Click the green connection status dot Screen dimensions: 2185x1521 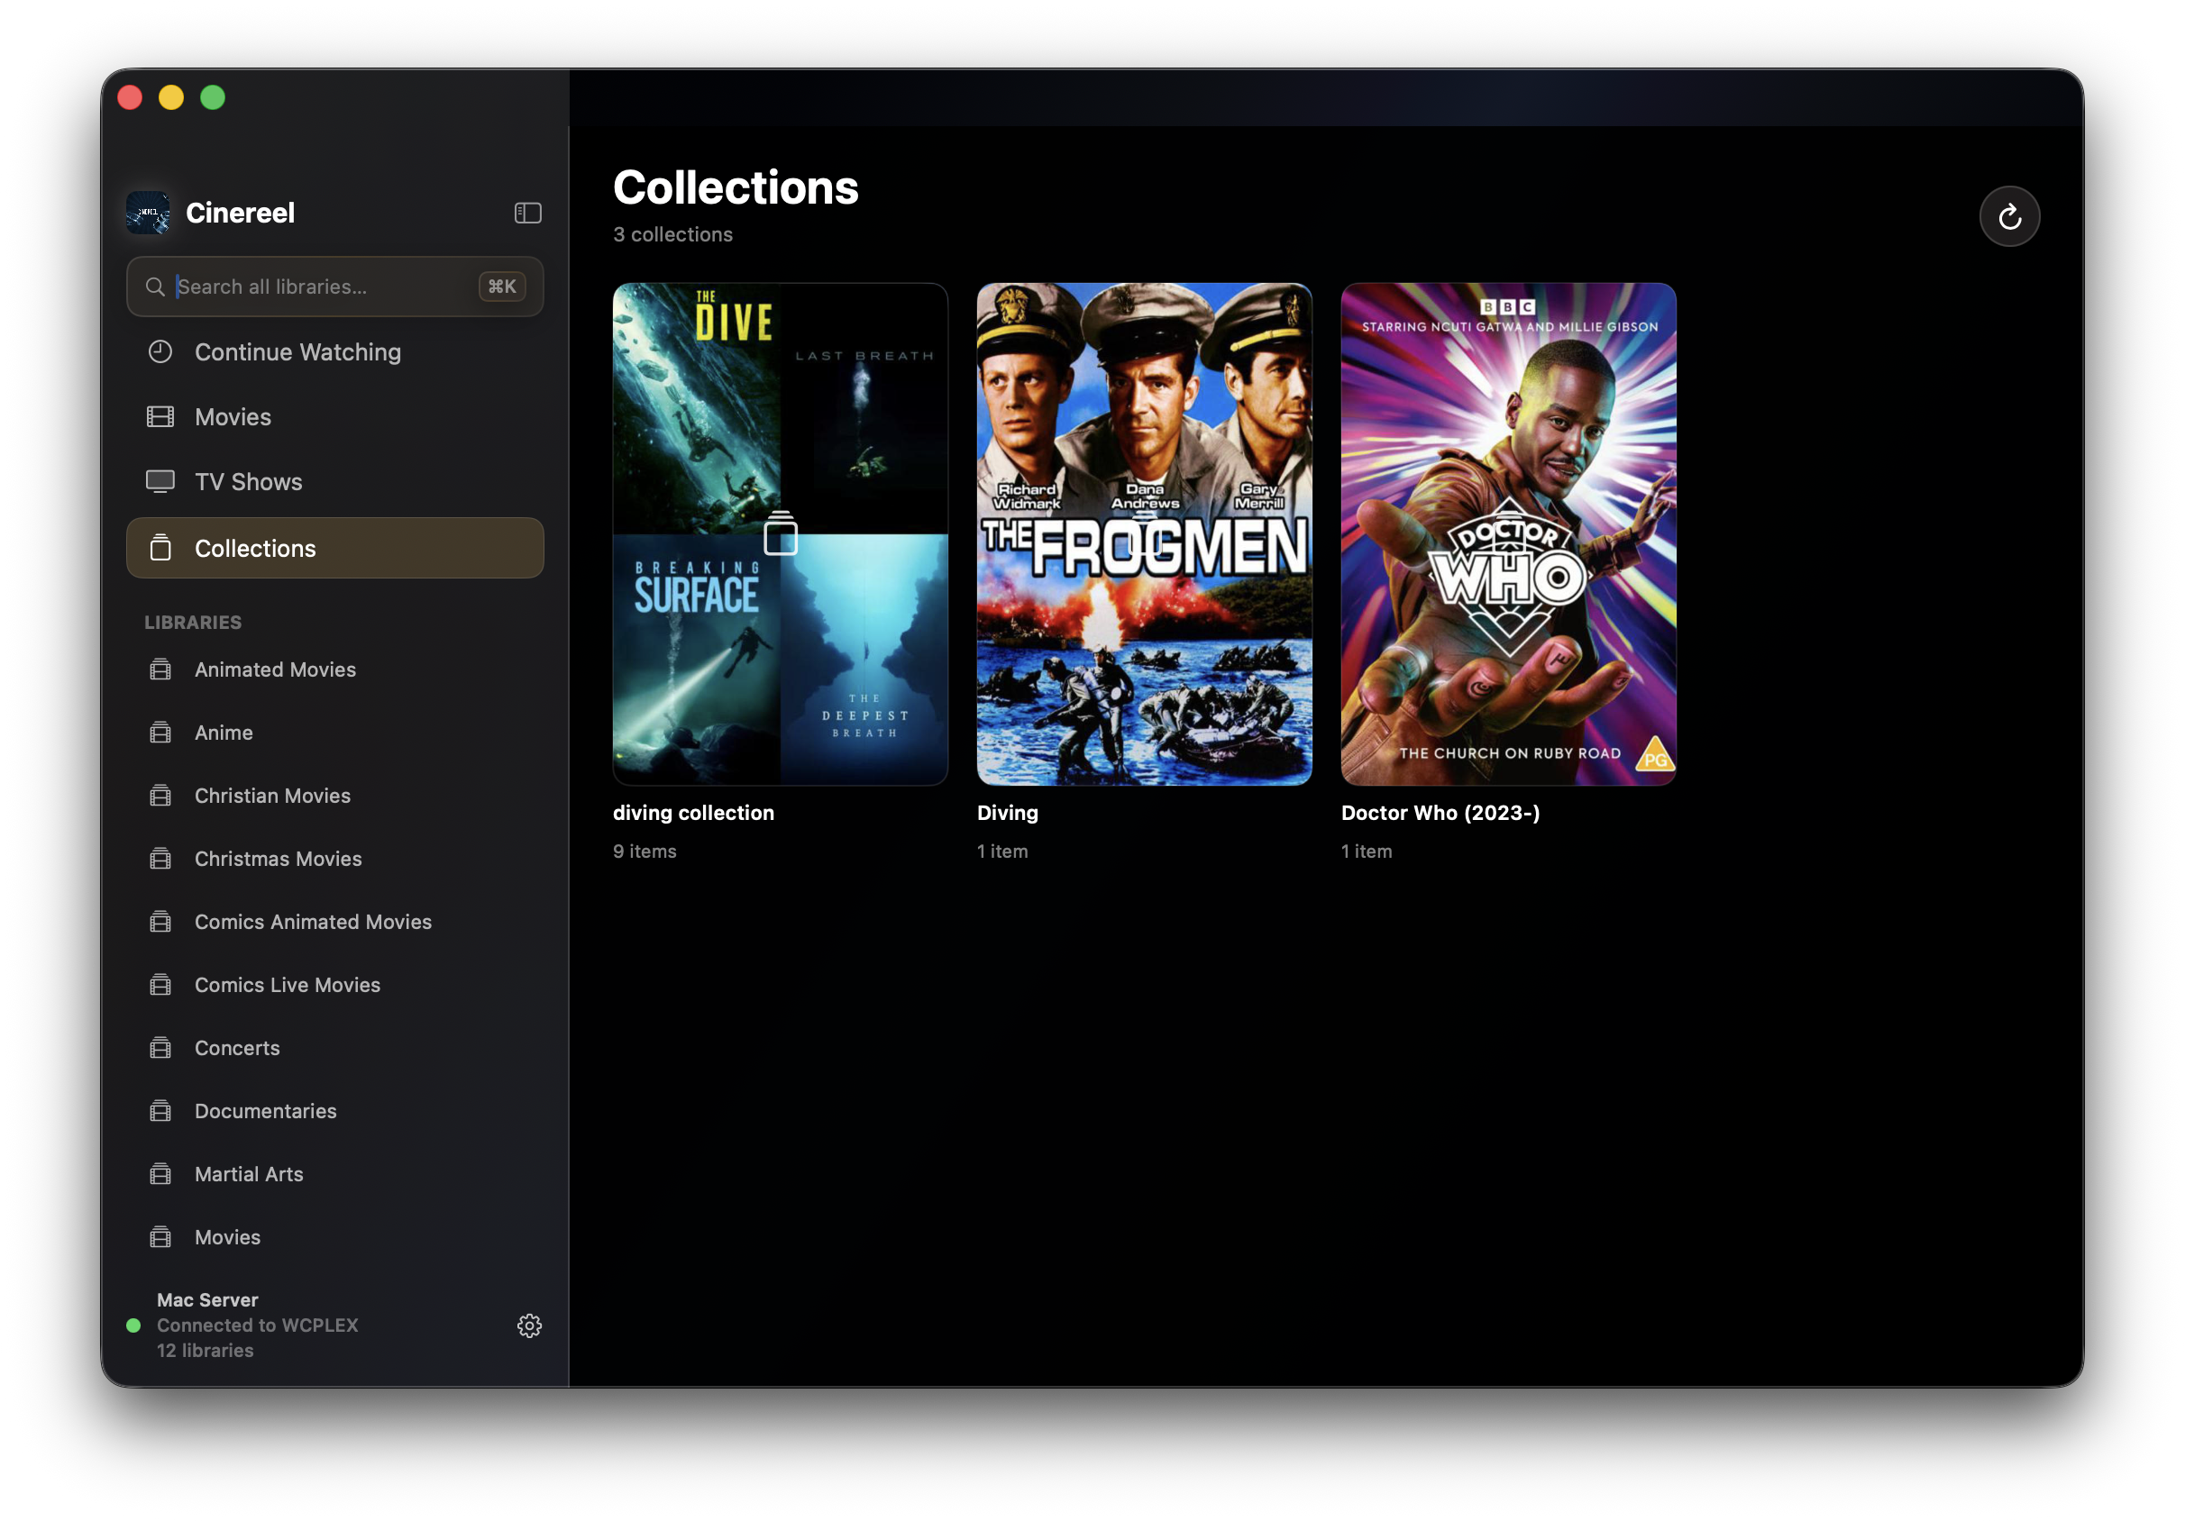click(133, 1325)
